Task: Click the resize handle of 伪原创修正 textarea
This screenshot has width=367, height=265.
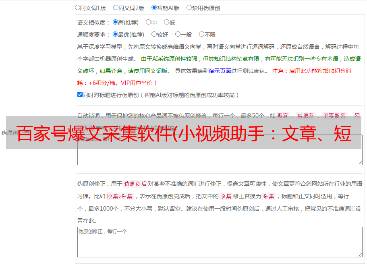Action: pyautogui.click(x=360, y=255)
